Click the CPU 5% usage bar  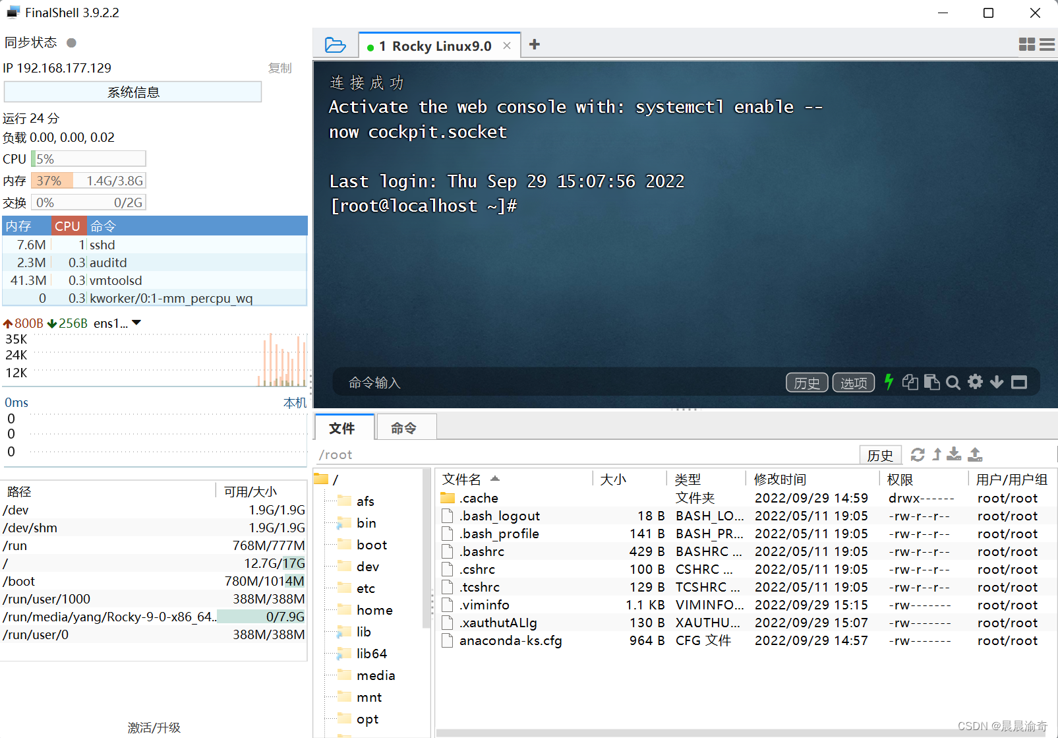point(88,159)
